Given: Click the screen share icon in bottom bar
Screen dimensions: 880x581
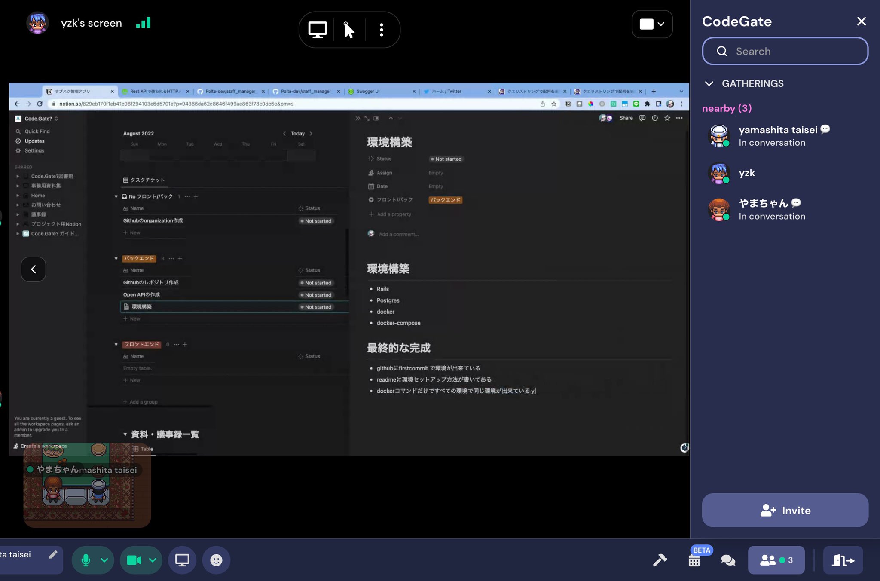Looking at the screenshot, I should tap(182, 560).
